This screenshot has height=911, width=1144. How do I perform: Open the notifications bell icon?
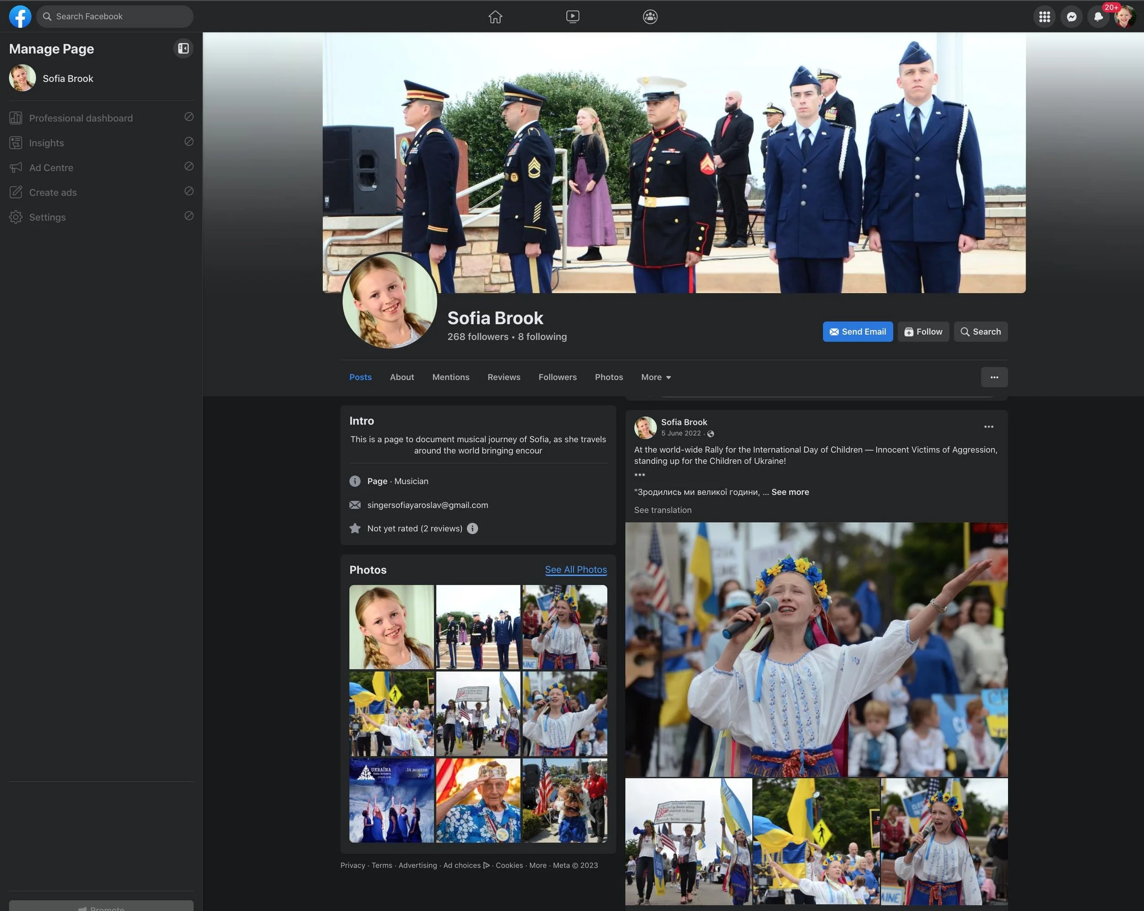click(1098, 16)
